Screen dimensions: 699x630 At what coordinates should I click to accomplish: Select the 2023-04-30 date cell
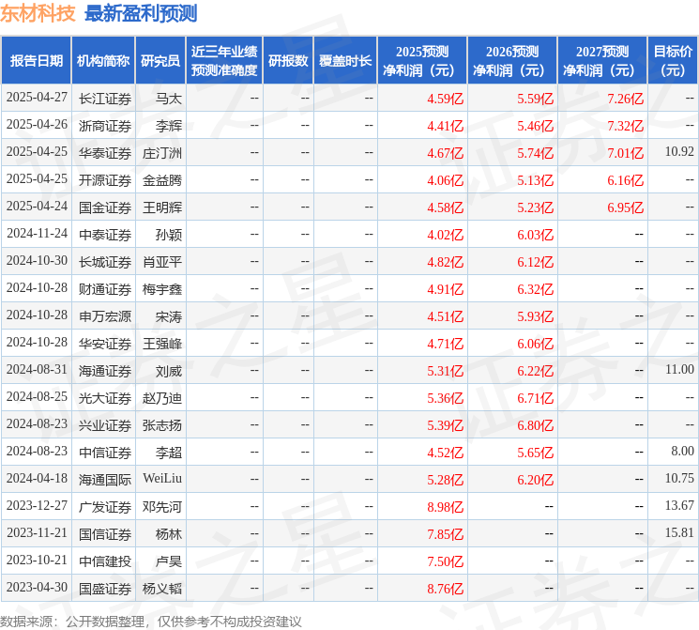[x=37, y=588]
